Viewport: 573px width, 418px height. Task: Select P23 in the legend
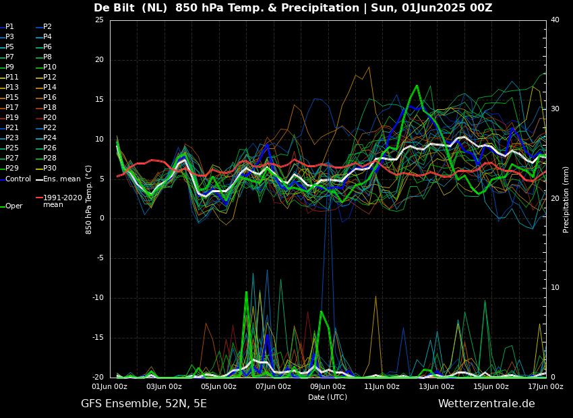point(9,138)
